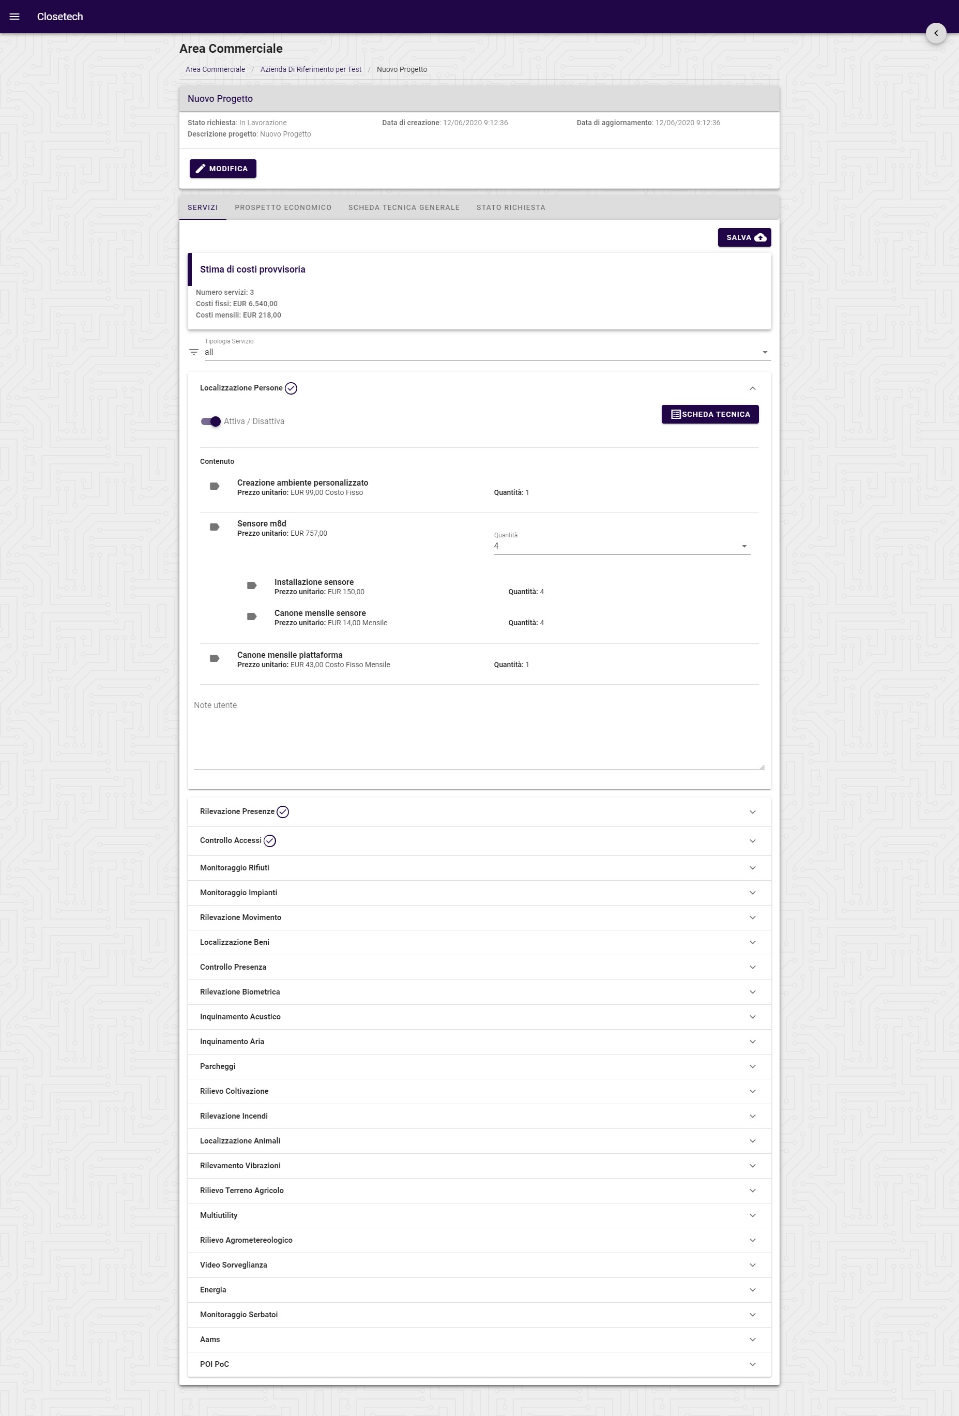This screenshot has height=1416, width=959.
Task: Click the 'Costi mensili: EUR 218,00' text
Action: [x=239, y=315]
